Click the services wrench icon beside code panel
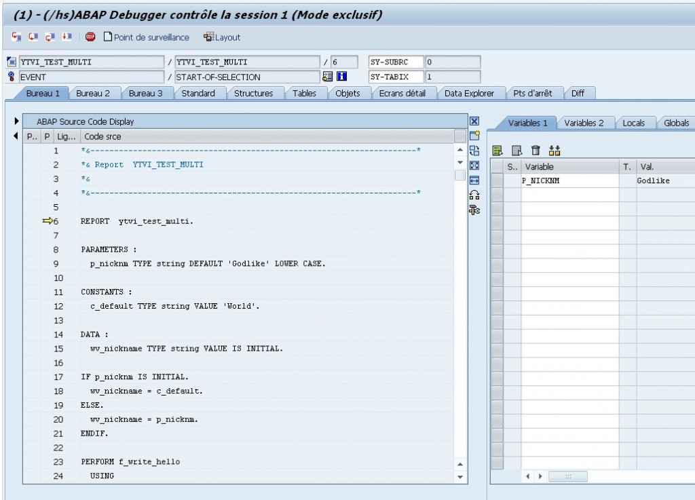695x500 pixels. pos(474,210)
